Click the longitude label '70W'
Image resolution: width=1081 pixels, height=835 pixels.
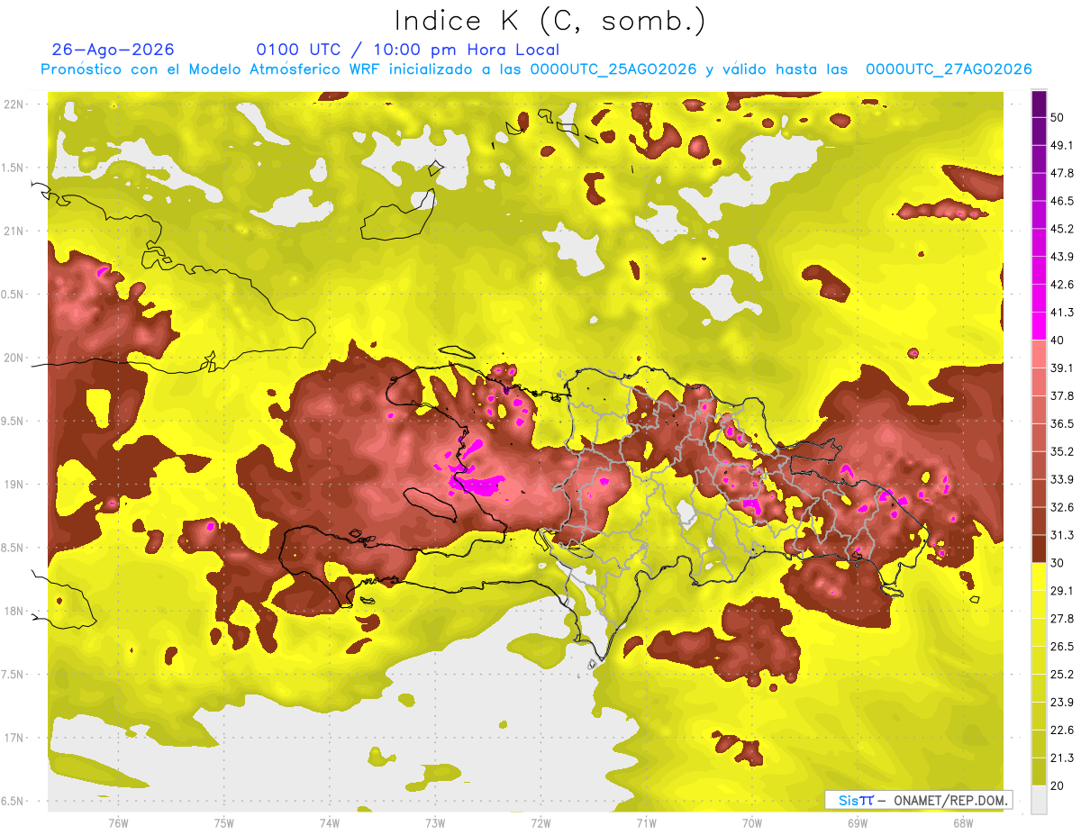751,822
